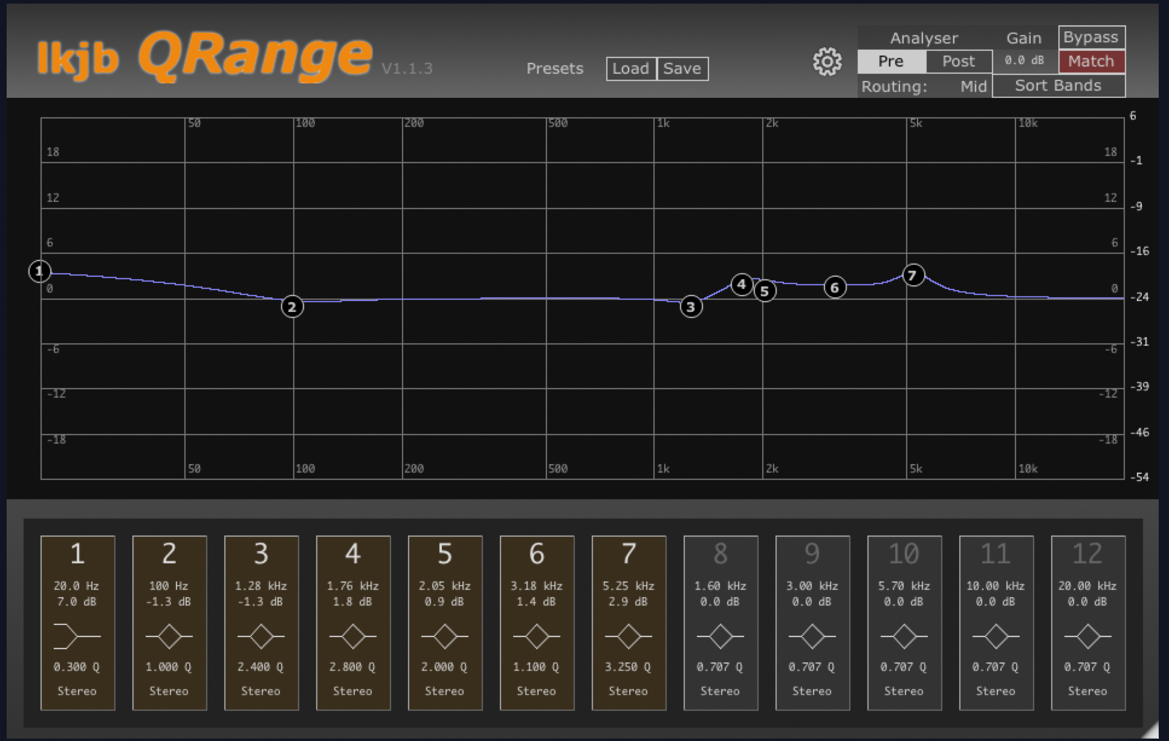Select EQ node 4 on the graph
The height and width of the screenshot is (741, 1169).
[742, 284]
